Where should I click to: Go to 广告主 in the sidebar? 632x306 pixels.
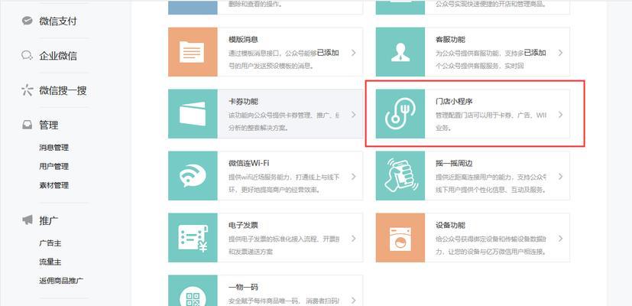pyautogui.click(x=50, y=243)
